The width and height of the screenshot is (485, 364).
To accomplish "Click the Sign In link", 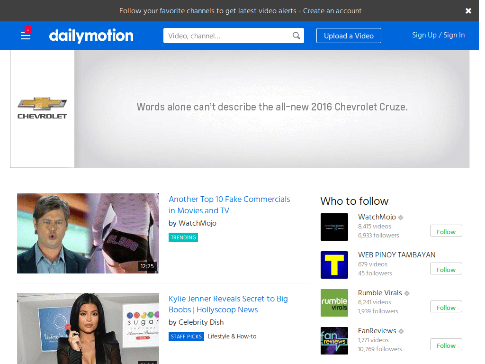I will [x=454, y=35].
